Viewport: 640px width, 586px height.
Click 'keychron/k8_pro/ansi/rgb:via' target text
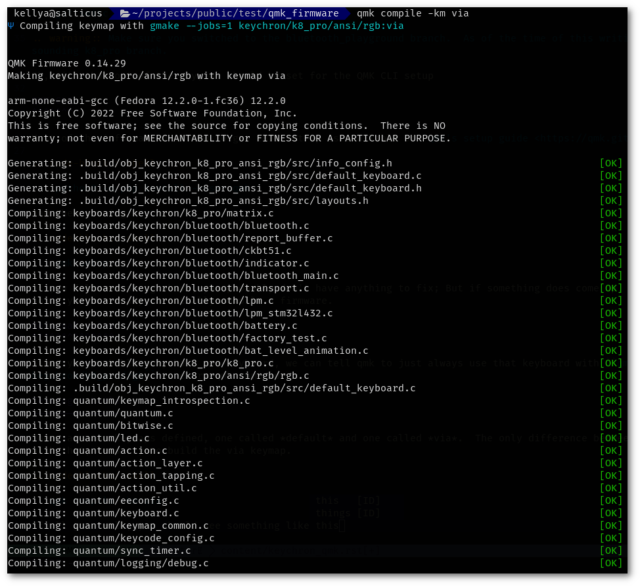[321, 26]
